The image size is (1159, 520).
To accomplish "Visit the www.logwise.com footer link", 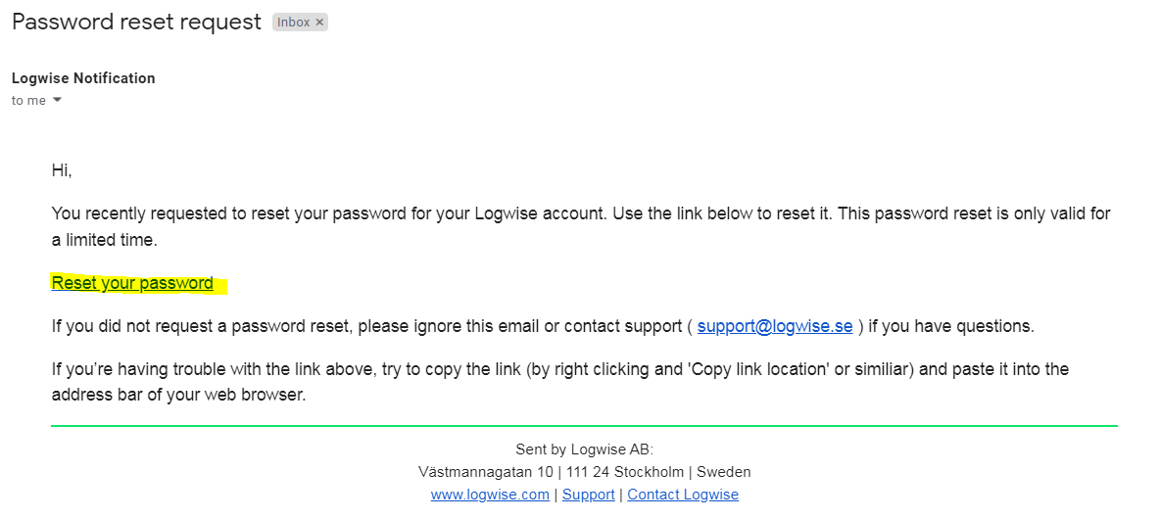I will click(490, 495).
